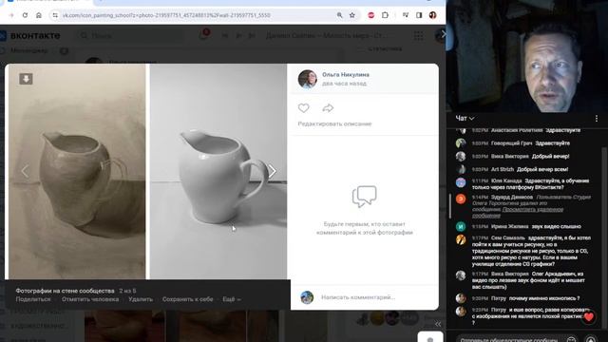The image size is (608, 342).
Task: Open Просмотреть удаленное сообщение link
Action: coord(518,213)
